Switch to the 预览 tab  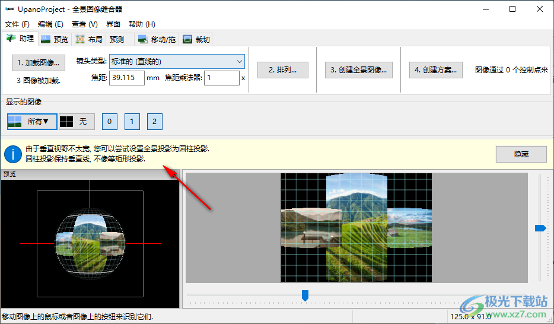[x=55, y=39]
